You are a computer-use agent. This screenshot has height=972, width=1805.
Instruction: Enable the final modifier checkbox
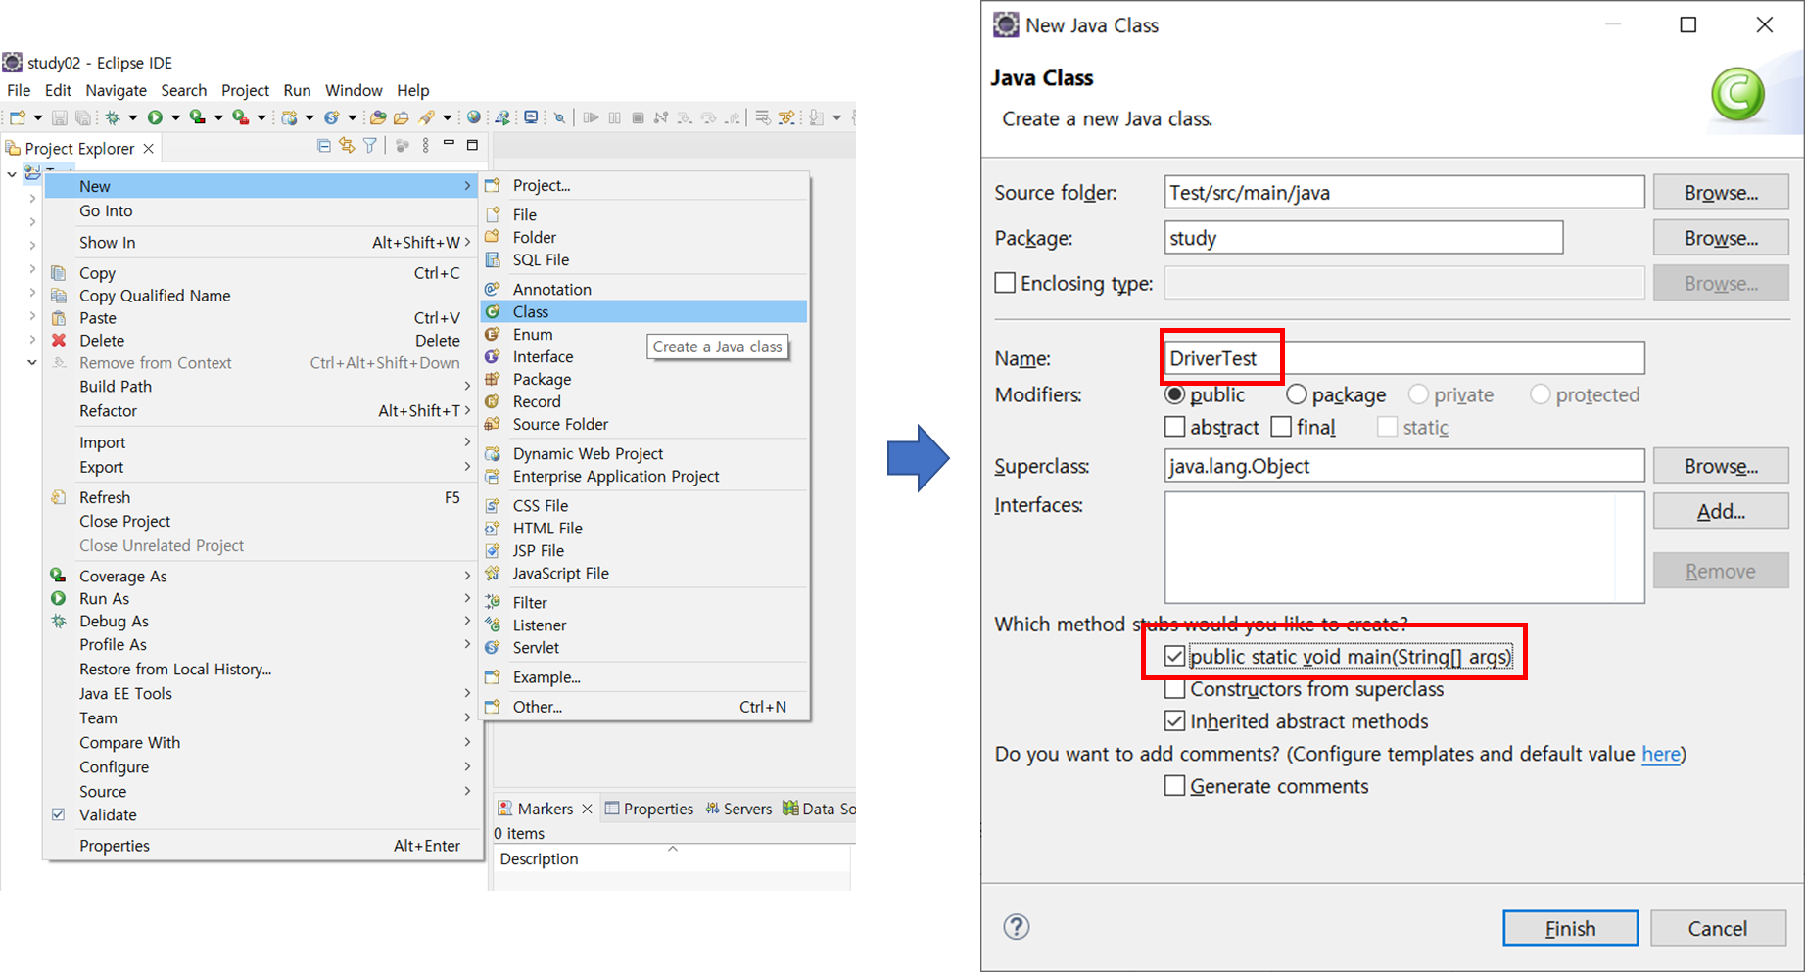click(x=1281, y=427)
